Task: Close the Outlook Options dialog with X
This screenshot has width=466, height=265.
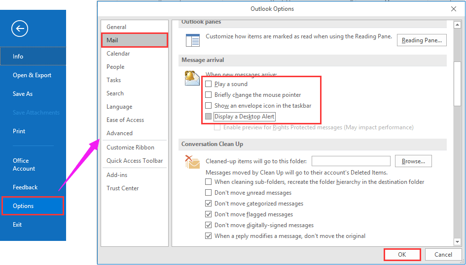Action: [x=454, y=9]
